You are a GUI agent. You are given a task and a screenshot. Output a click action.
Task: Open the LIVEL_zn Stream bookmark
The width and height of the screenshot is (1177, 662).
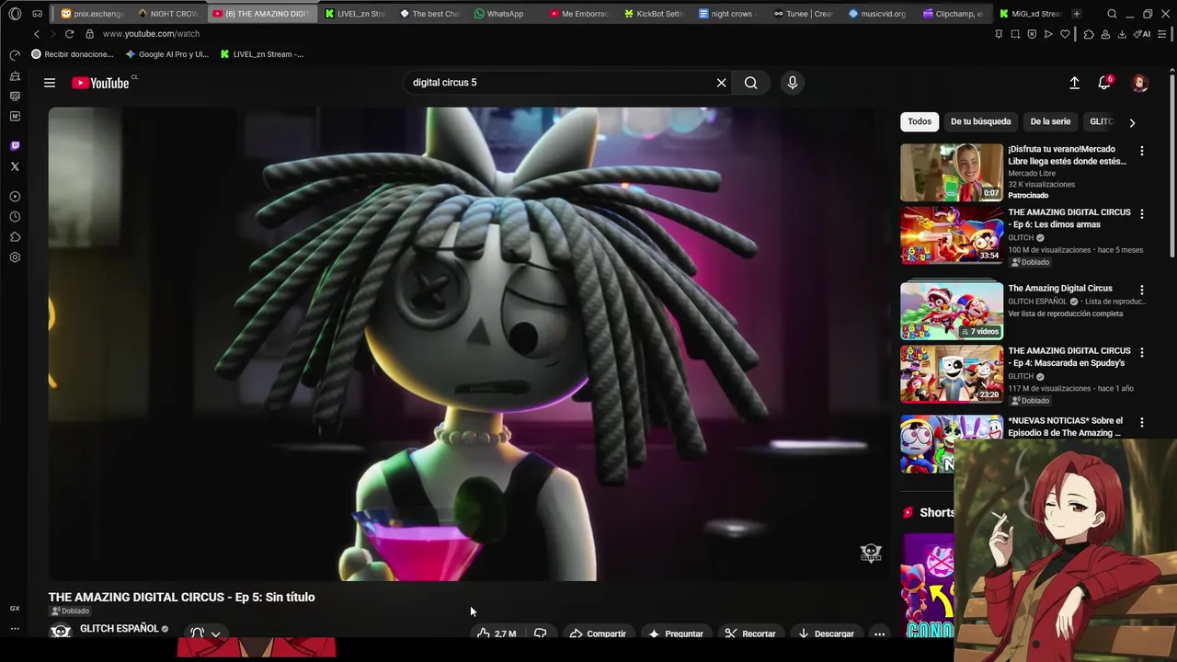(262, 54)
